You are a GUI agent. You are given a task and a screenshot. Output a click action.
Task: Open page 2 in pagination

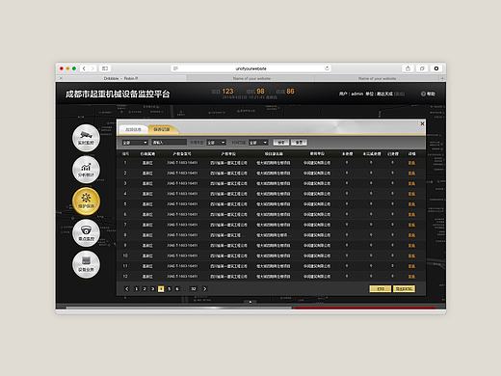145,289
